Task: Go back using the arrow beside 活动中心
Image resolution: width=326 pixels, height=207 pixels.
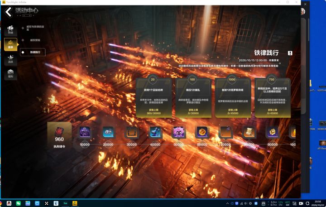Action: point(9,12)
